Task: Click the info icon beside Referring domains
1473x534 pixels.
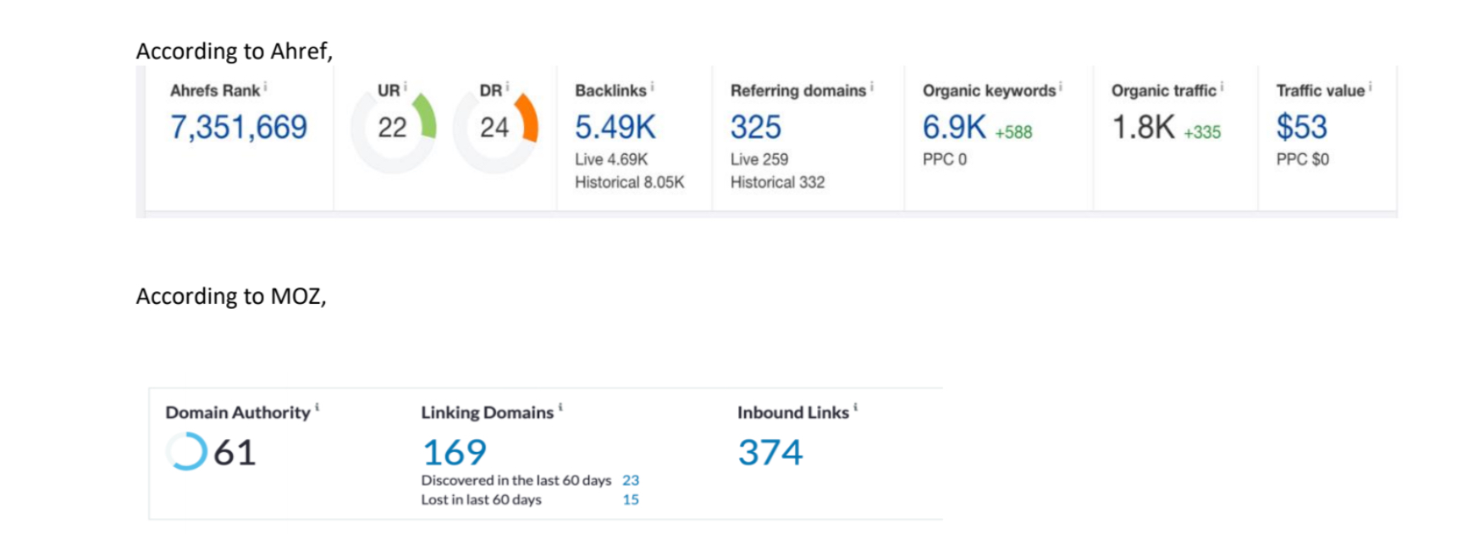Action: (872, 86)
